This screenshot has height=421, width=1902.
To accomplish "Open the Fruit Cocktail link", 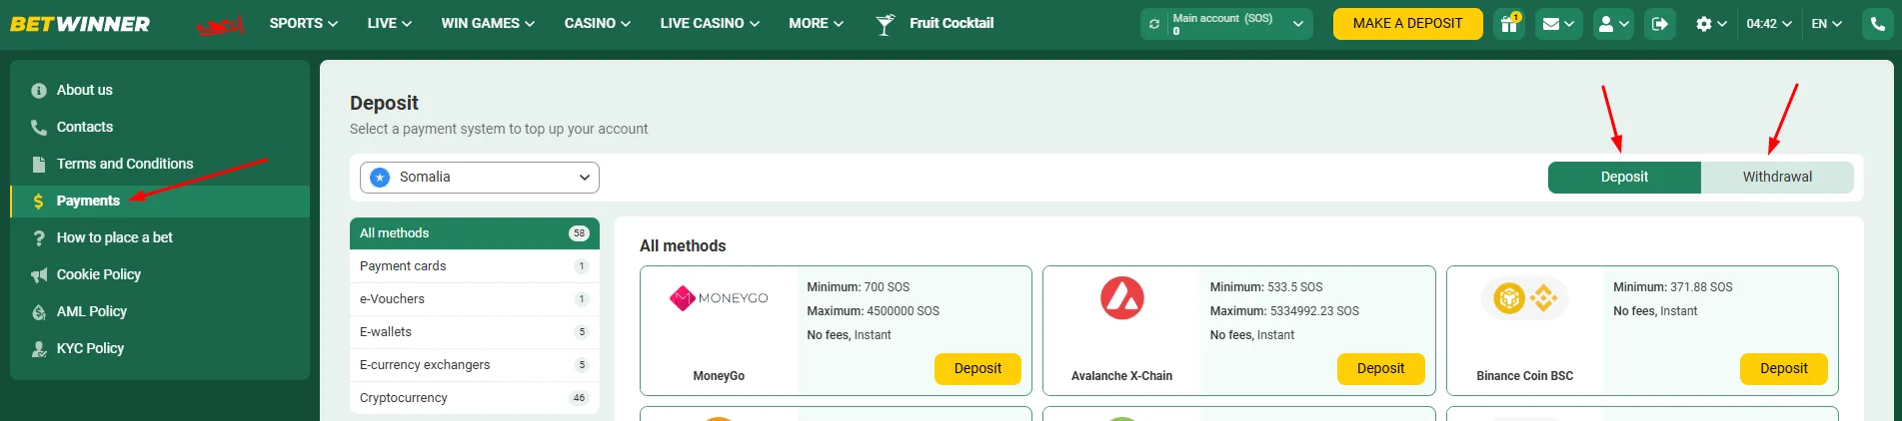I will (951, 23).
